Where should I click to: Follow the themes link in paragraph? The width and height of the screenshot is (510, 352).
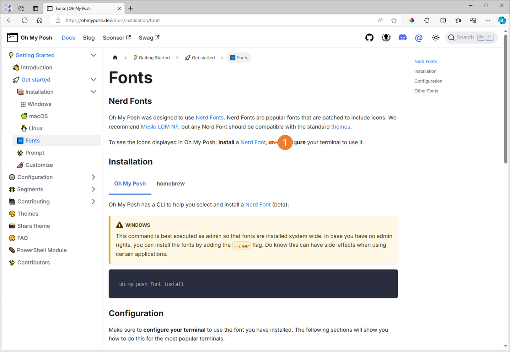point(341,127)
